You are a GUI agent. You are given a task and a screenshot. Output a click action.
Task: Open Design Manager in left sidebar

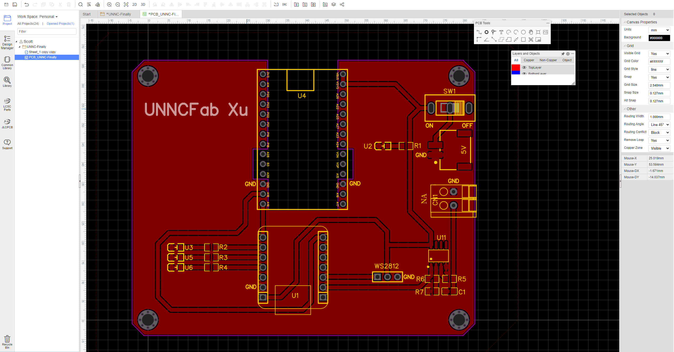coord(7,42)
